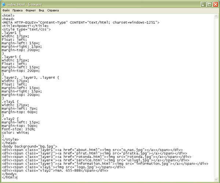This screenshot has width=220, height=183.
Task: Open the Вид menu
Action: point(42,11)
